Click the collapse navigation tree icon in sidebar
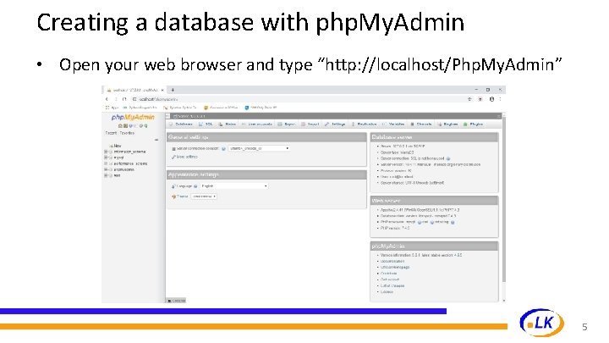609x343 pixels. [x=156, y=140]
